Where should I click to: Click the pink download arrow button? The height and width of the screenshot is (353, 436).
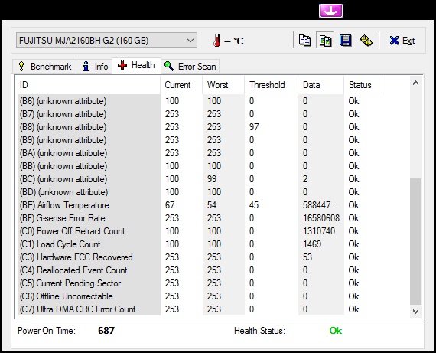331,11
